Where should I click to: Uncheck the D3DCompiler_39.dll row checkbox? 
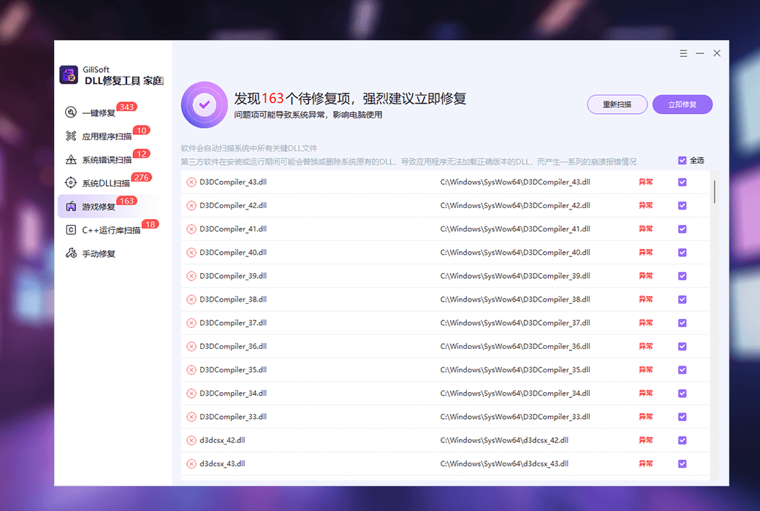click(x=682, y=276)
